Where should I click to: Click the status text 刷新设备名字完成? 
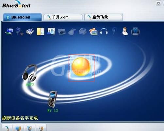pos(20,118)
